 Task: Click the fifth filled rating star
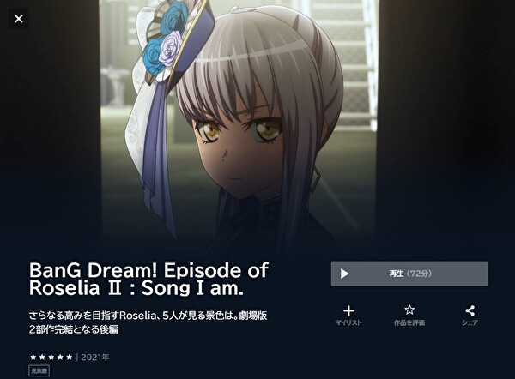(x=69, y=357)
